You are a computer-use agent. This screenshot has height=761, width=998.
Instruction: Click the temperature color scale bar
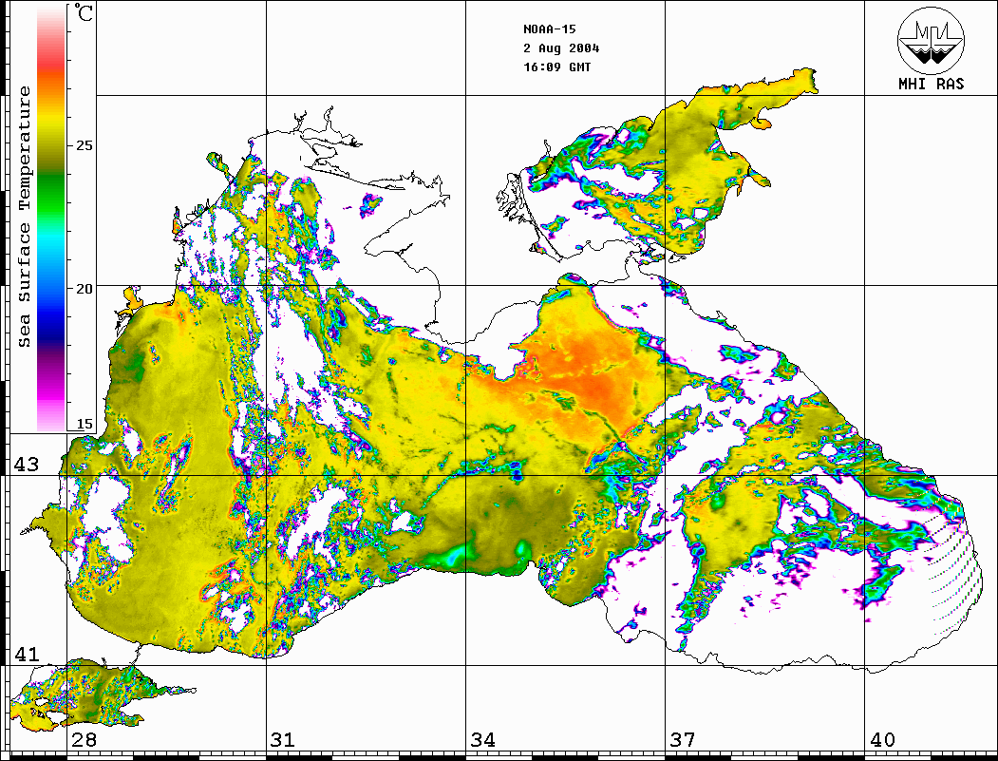51,219
